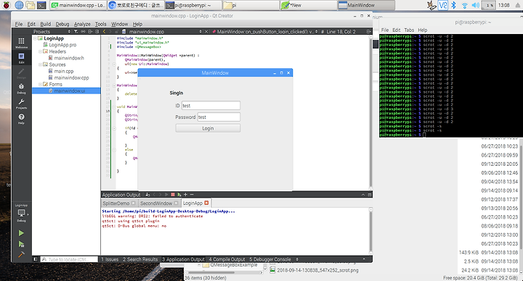Open Bluetooth tray icon
This screenshot has height=281, width=523.
[453, 5]
